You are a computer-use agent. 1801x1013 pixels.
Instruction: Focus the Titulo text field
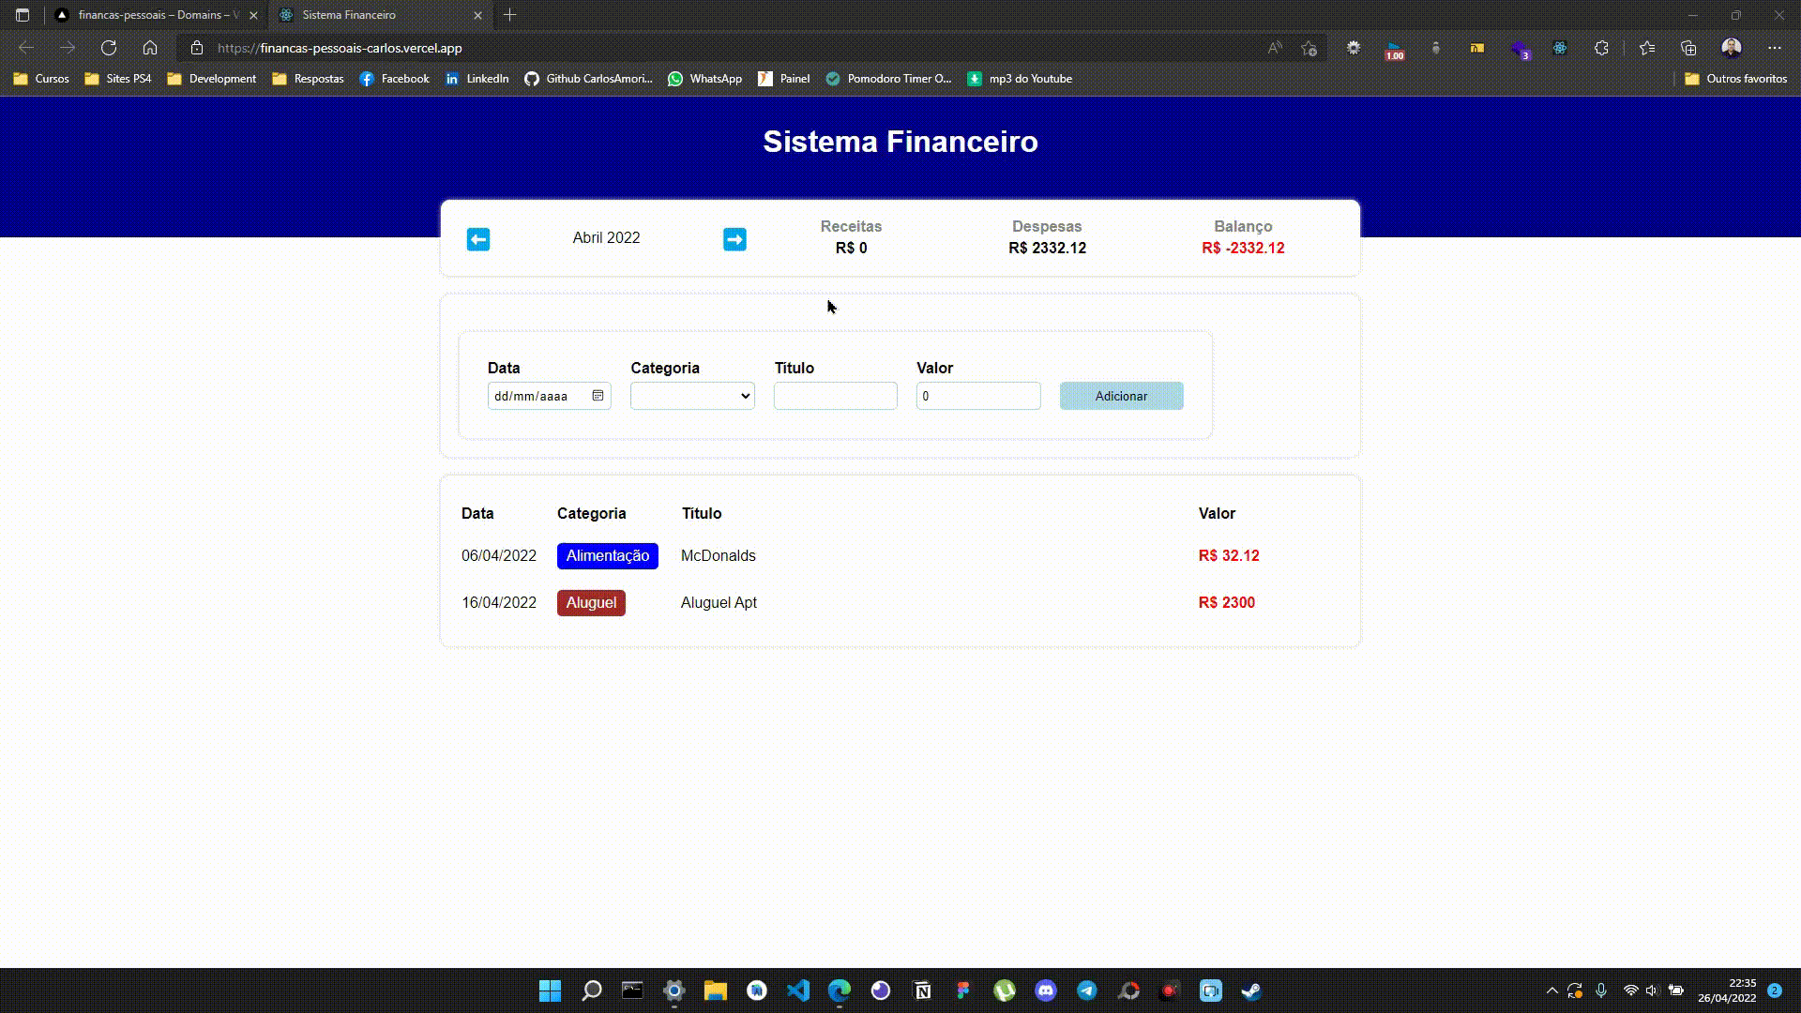coord(835,396)
